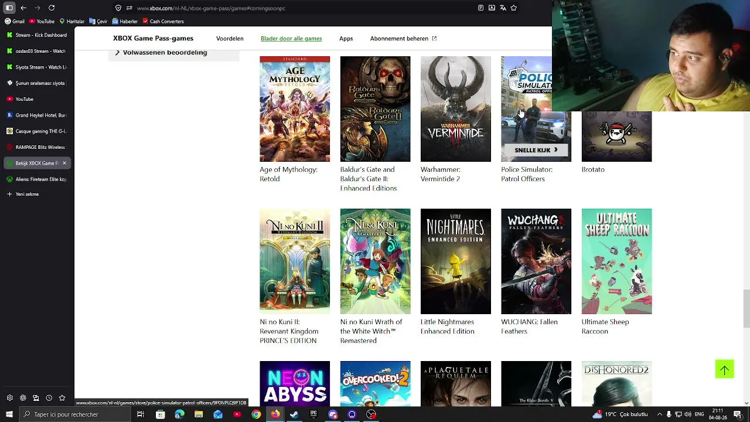The image size is (750, 422).
Task: Click the taskbar search box
Action: [74, 414]
